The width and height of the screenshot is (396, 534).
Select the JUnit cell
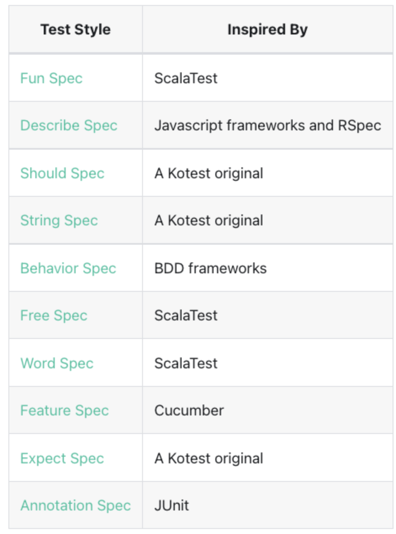[x=267, y=505]
